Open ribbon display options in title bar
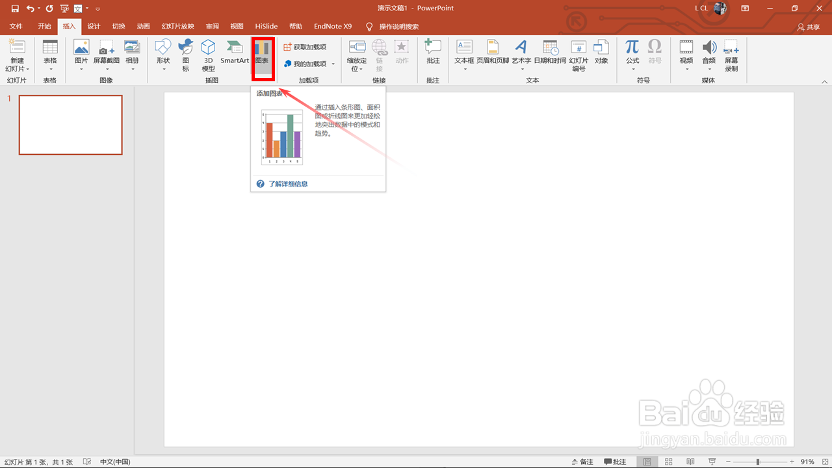This screenshot has width=832, height=468. tap(745, 8)
